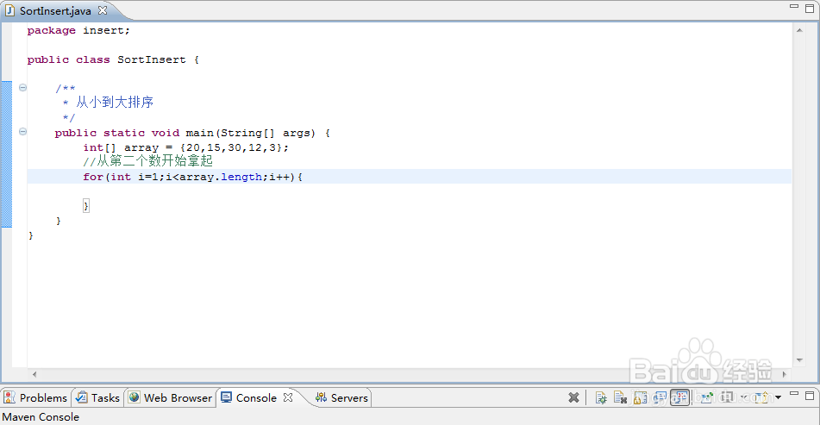The width and height of the screenshot is (820, 425).
Task: Select the SortInsert.java editor tab
Action: tap(55, 10)
